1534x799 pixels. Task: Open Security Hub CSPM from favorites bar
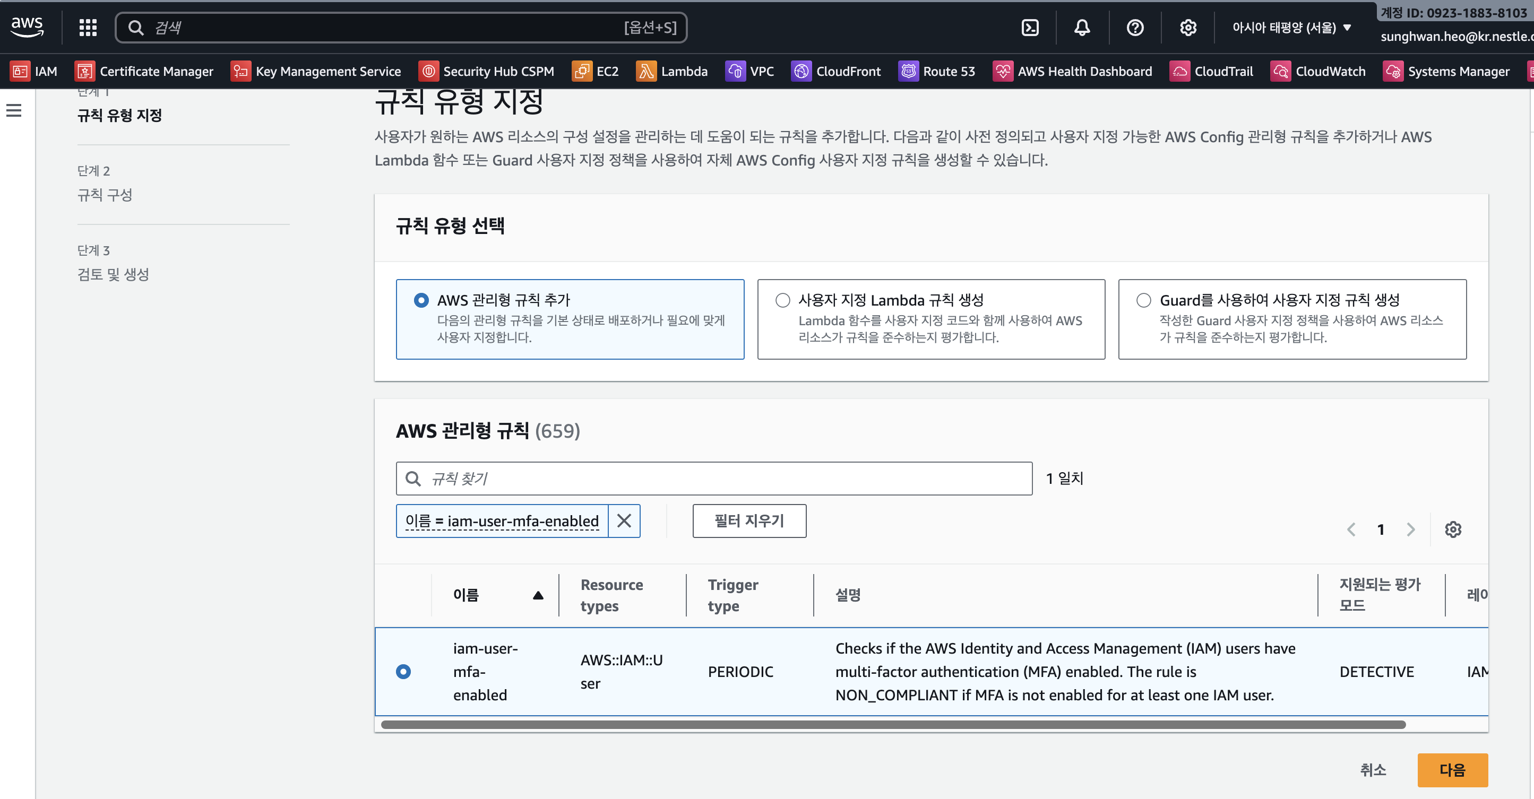coord(487,72)
